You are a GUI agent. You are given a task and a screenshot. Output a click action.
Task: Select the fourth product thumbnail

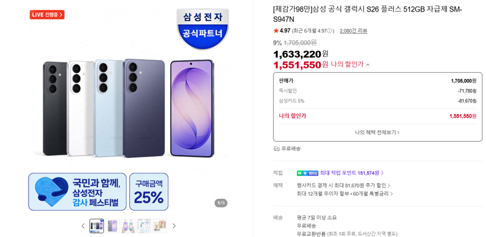coord(144,226)
